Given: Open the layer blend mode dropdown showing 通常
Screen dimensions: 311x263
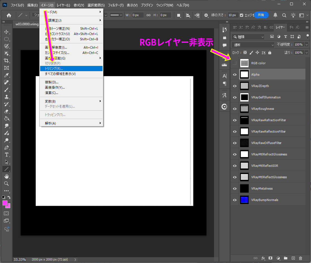Looking at the screenshot, I should point(253,44).
